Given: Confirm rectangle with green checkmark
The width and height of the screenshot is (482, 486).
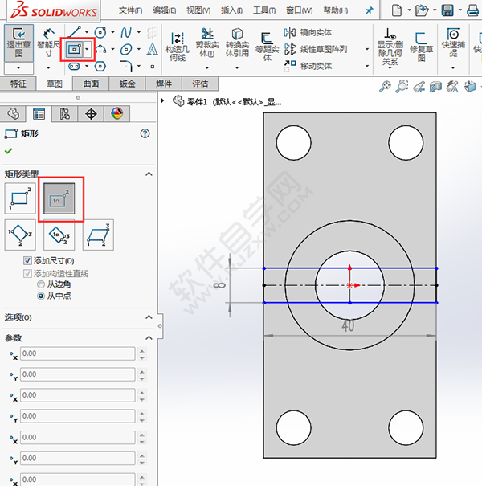Looking at the screenshot, I should pos(8,151).
